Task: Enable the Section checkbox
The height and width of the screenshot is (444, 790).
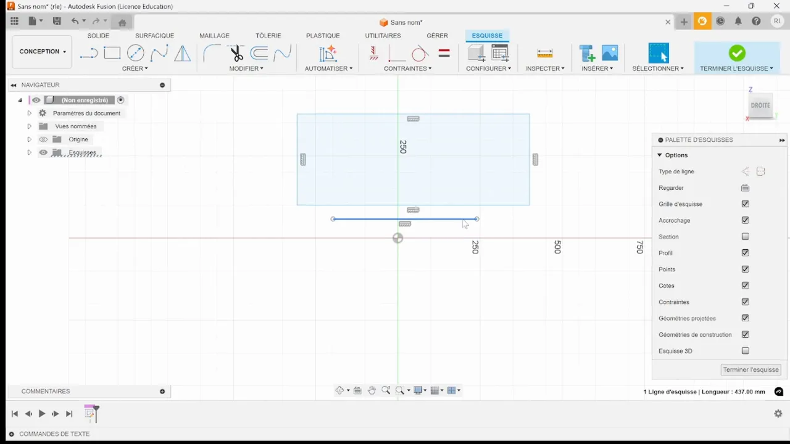Action: (x=745, y=236)
